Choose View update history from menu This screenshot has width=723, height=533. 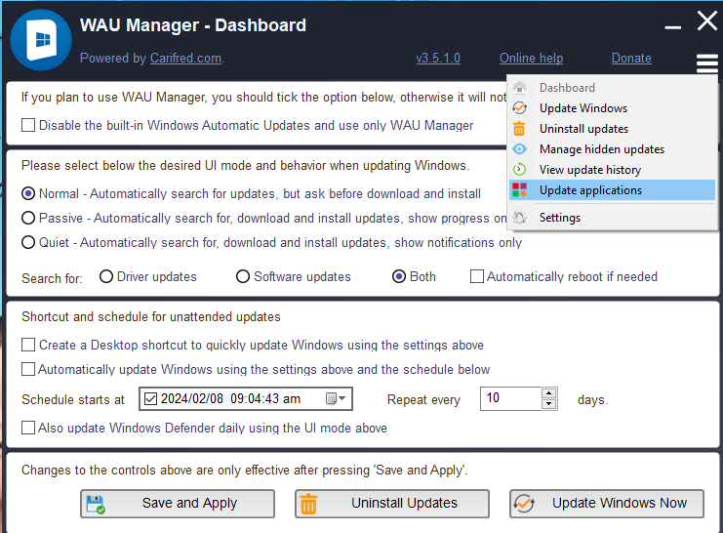point(589,170)
